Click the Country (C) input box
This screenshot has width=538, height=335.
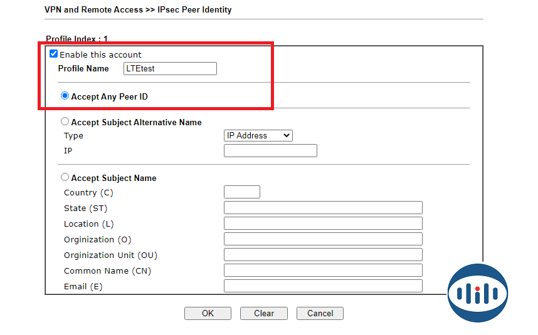(x=241, y=192)
